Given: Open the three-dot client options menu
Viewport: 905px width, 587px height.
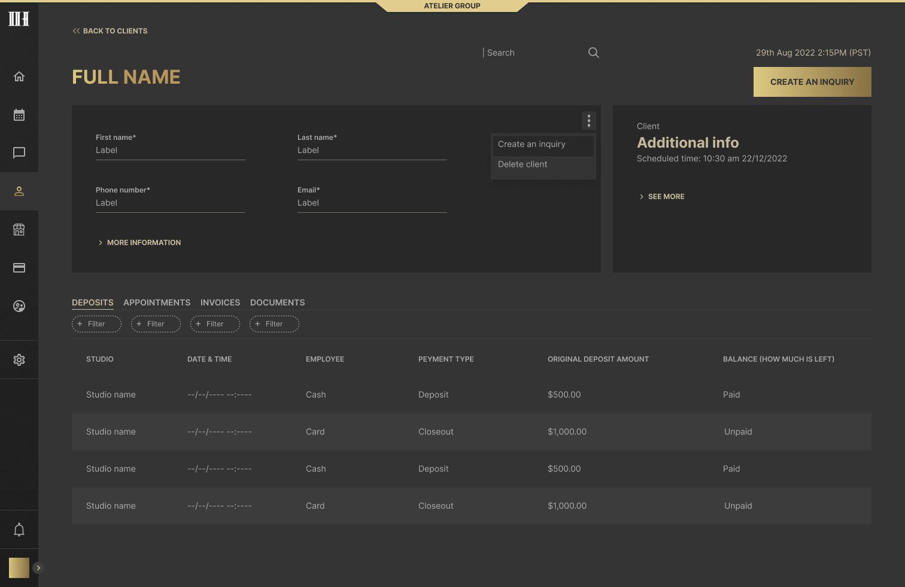Looking at the screenshot, I should pyautogui.click(x=589, y=121).
